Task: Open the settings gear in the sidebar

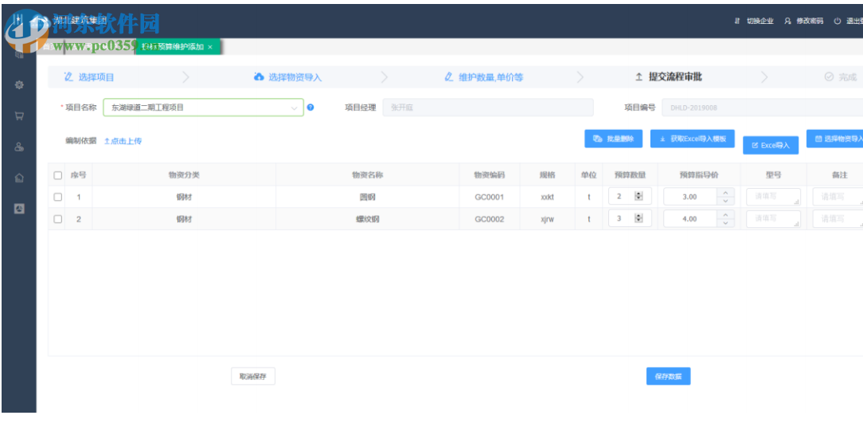Action: click(19, 85)
